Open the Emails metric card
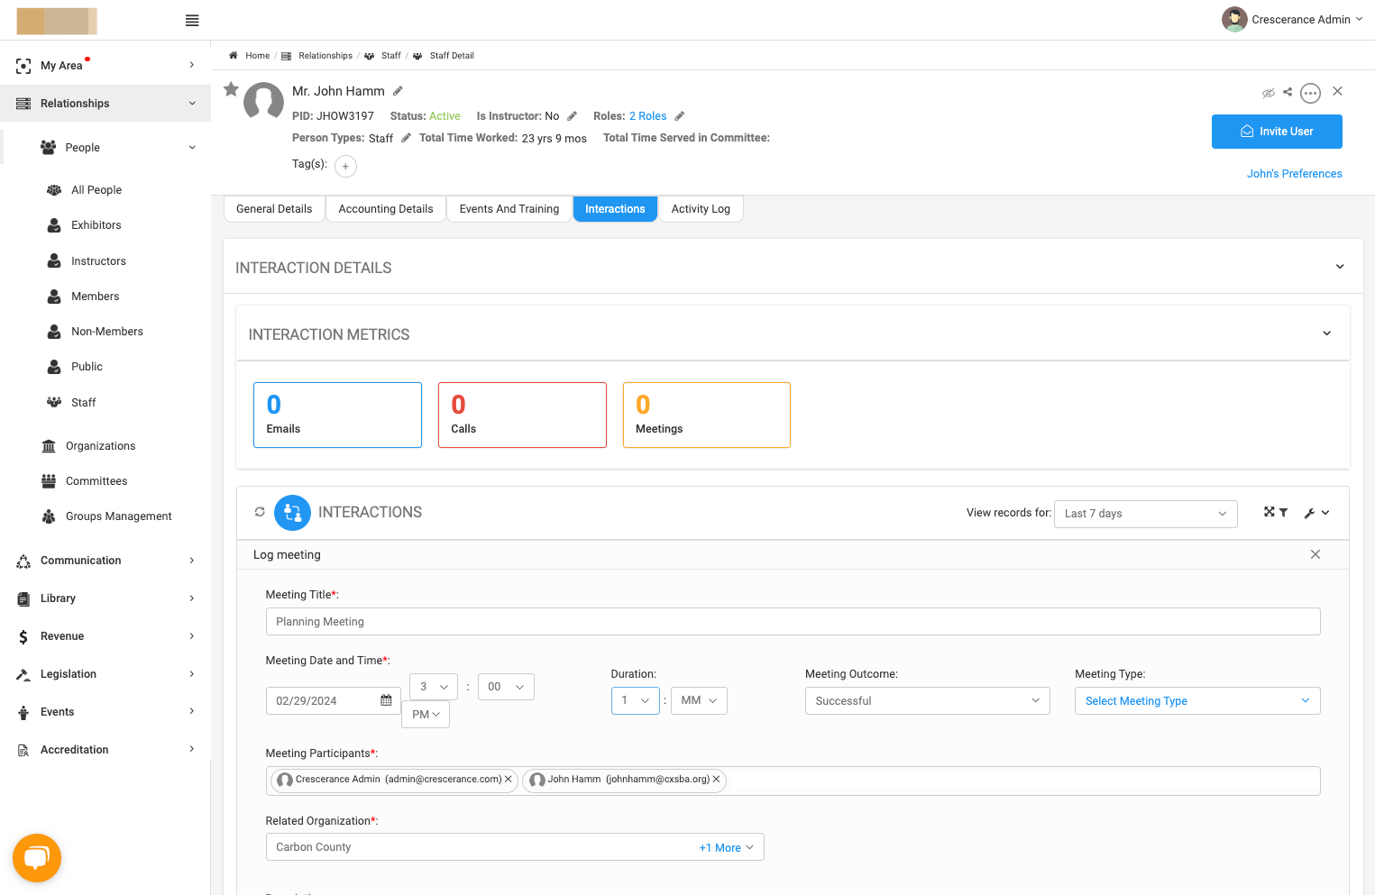Viewport: 1375px width, 895px height. point(337,416)
